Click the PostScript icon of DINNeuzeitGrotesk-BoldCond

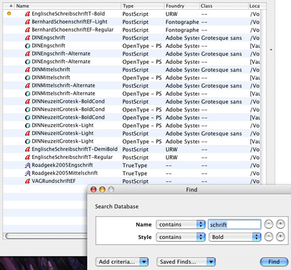point(27,101)
